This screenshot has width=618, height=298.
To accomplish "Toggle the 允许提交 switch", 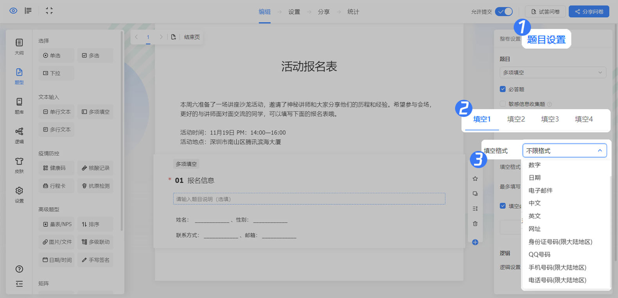I will pyautogui.click(x=504, y=12).
